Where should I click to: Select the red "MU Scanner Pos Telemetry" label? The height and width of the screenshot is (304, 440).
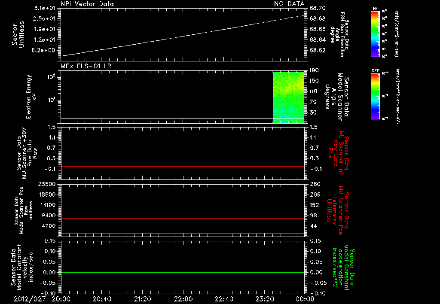point(338,210)
